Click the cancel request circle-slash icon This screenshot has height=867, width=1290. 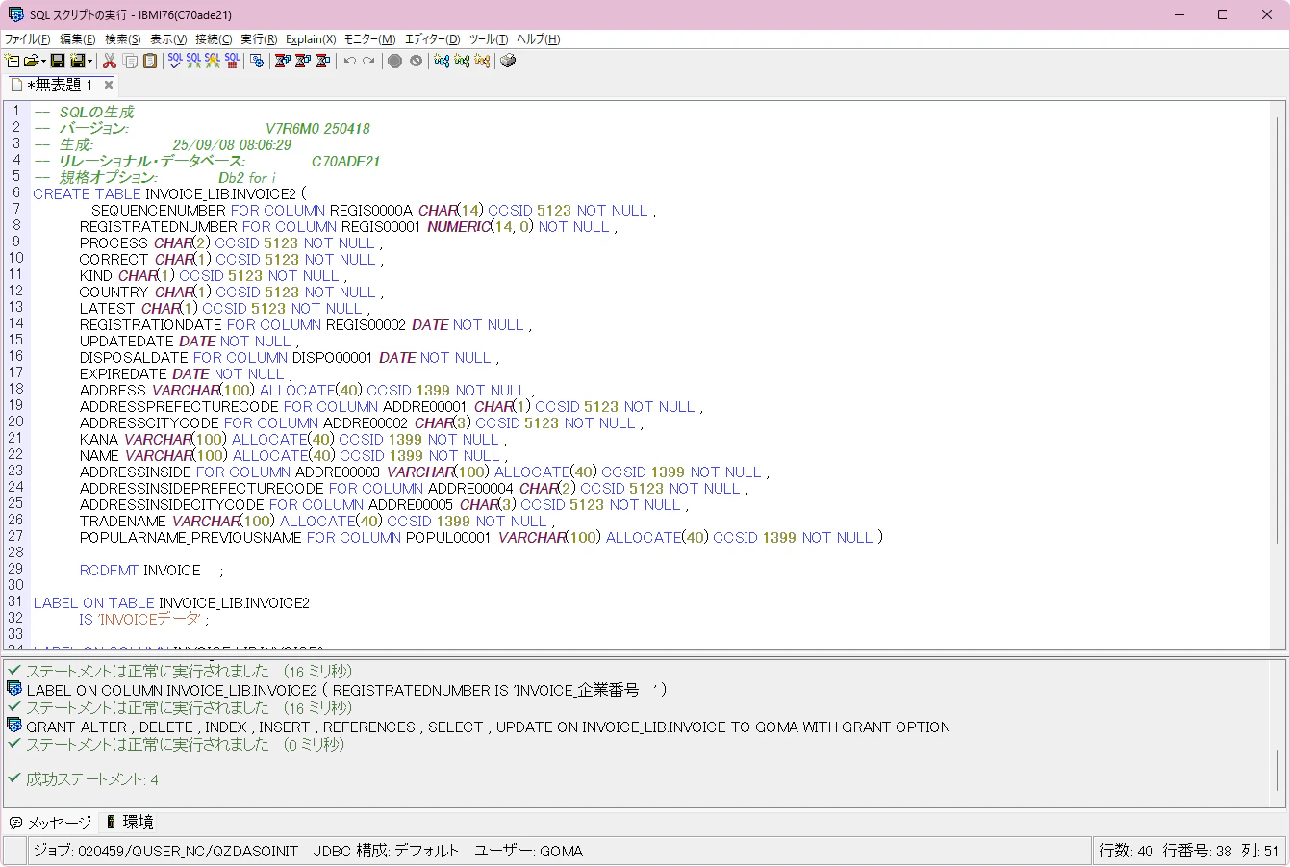[416, 61]
